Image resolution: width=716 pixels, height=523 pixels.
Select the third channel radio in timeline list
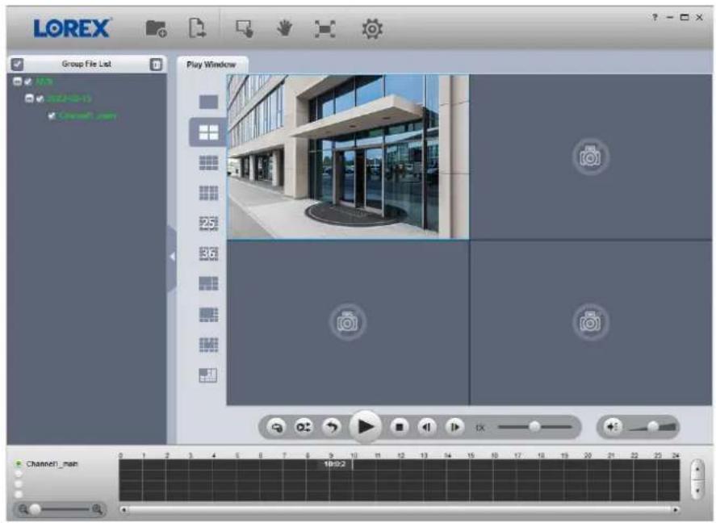[19, 484]
